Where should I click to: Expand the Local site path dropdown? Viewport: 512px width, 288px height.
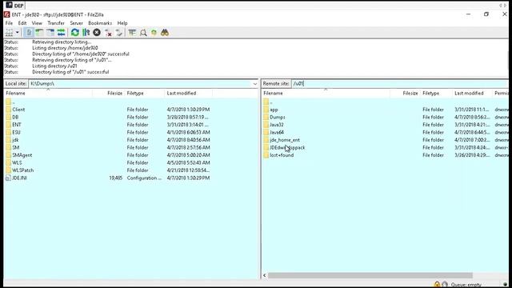point(254,84)
